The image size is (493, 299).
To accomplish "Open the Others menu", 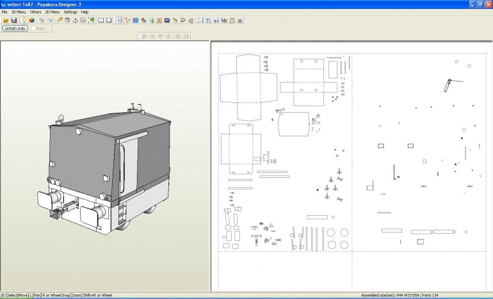I will coord(35,12).
